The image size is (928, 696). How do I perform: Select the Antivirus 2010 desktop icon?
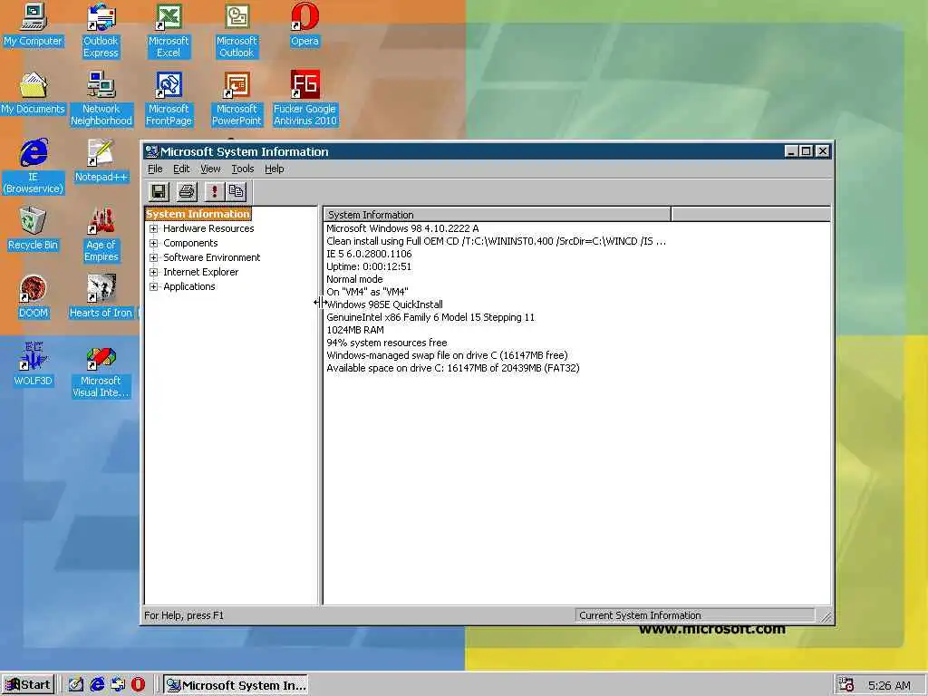[x=304, y=99]
